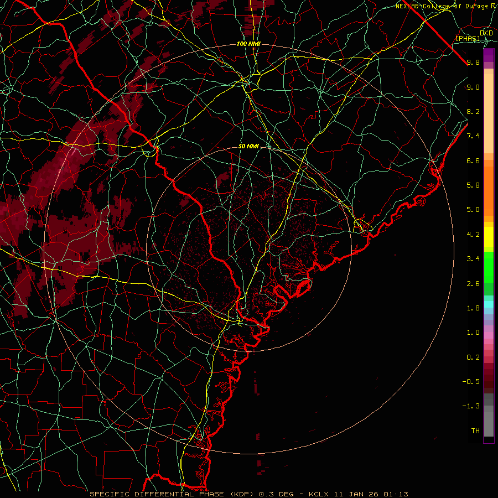The width and height of the screenshot is (498, 498).
Task: Click the "DKD" product code label
Action: tap(486, 33)
